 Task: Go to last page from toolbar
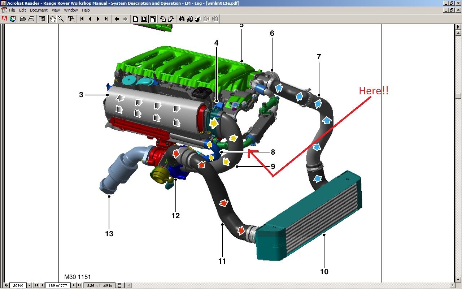click(106, 19)
